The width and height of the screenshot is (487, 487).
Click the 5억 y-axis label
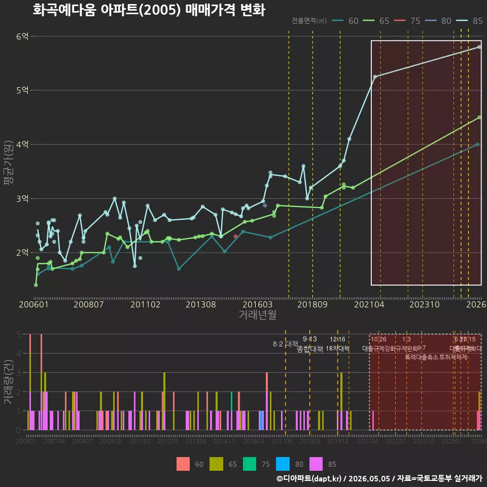(x=22, y=90)
